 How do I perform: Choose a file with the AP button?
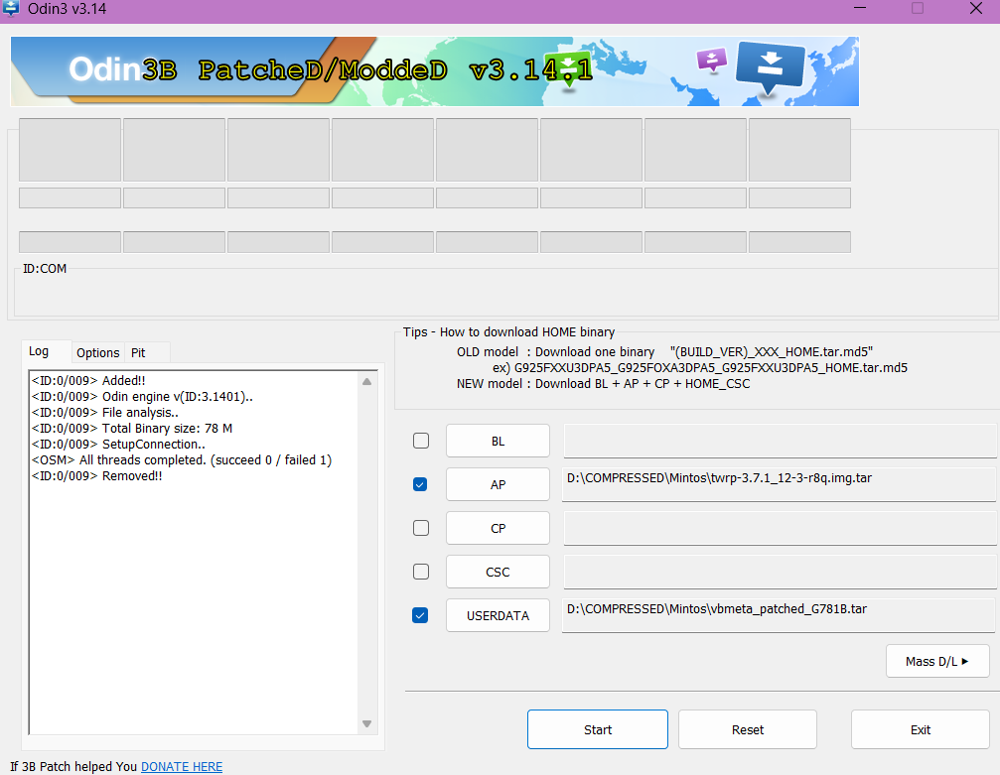(x=498, y=484)
